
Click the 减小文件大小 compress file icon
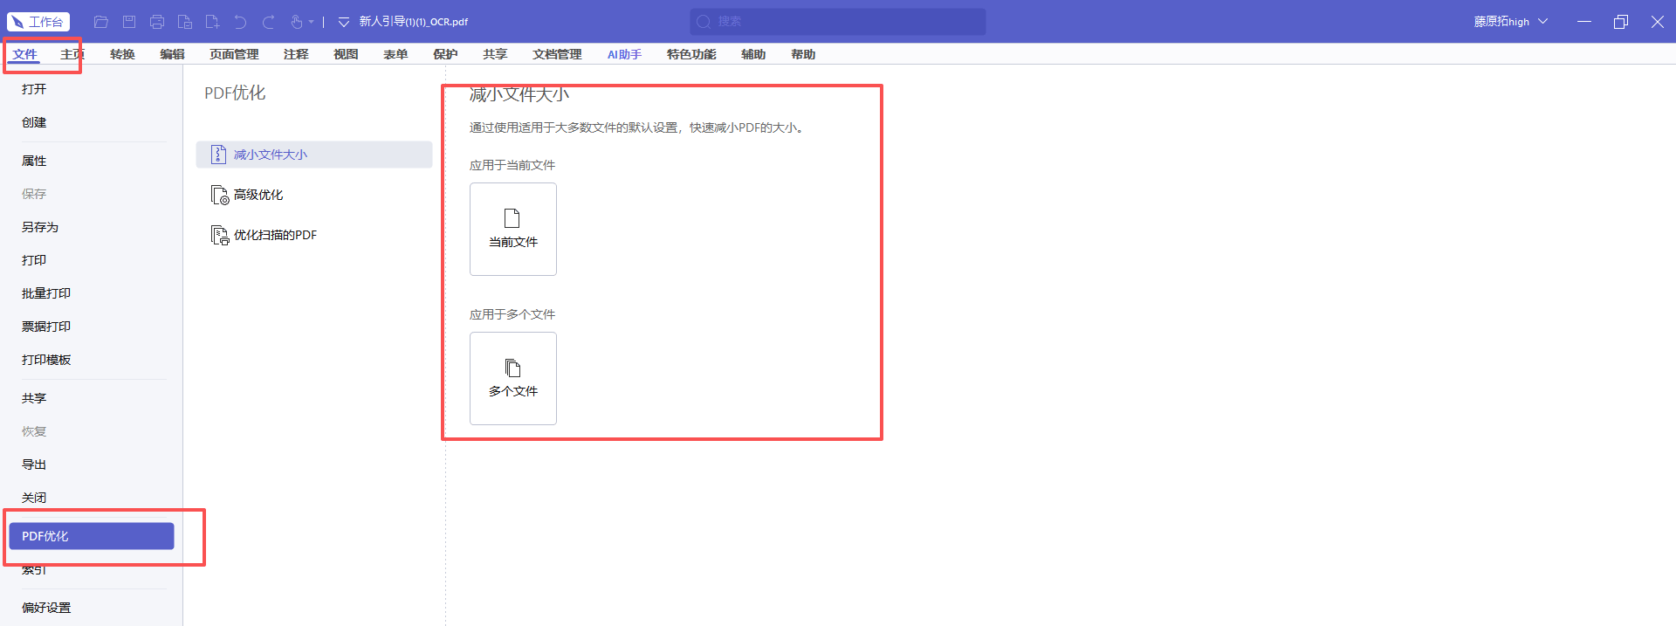click(219, 155)
